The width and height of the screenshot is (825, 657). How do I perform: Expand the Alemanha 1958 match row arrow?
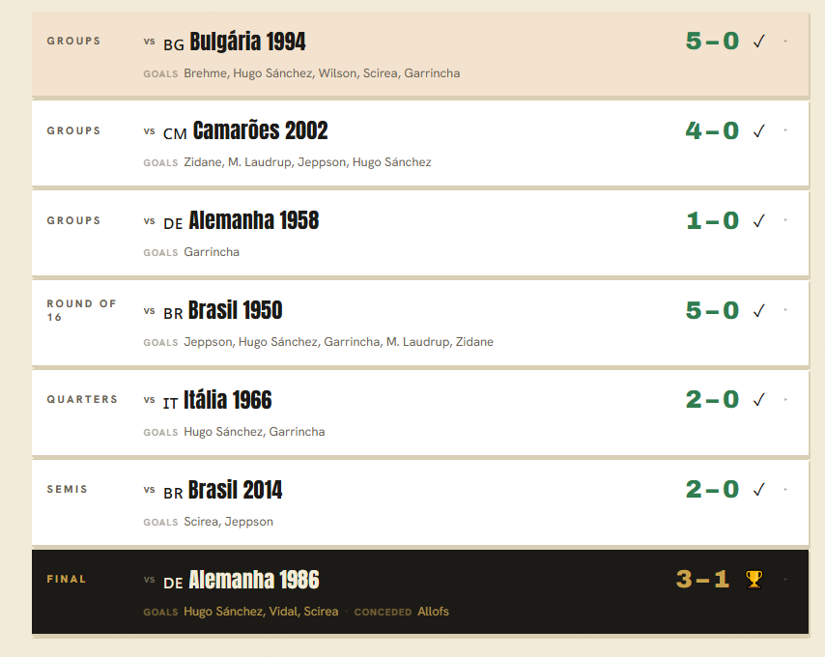click(785, 220)
